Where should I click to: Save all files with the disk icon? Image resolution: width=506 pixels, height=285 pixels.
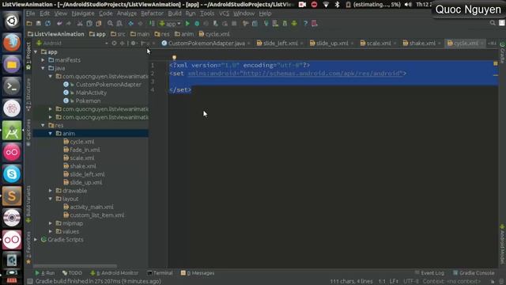39,24
